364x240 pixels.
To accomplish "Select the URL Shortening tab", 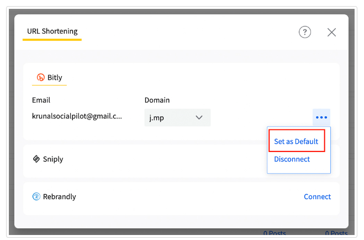I will tap(52, 32).
